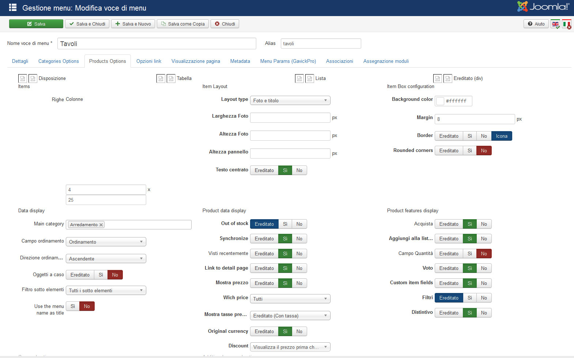
Task: Click the Alias input field
Action: (321, 43)
